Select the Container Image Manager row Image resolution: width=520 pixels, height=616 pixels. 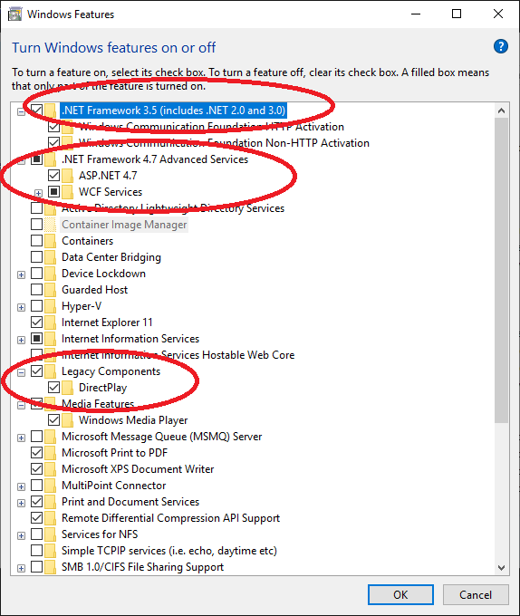[x=124, y=225]
